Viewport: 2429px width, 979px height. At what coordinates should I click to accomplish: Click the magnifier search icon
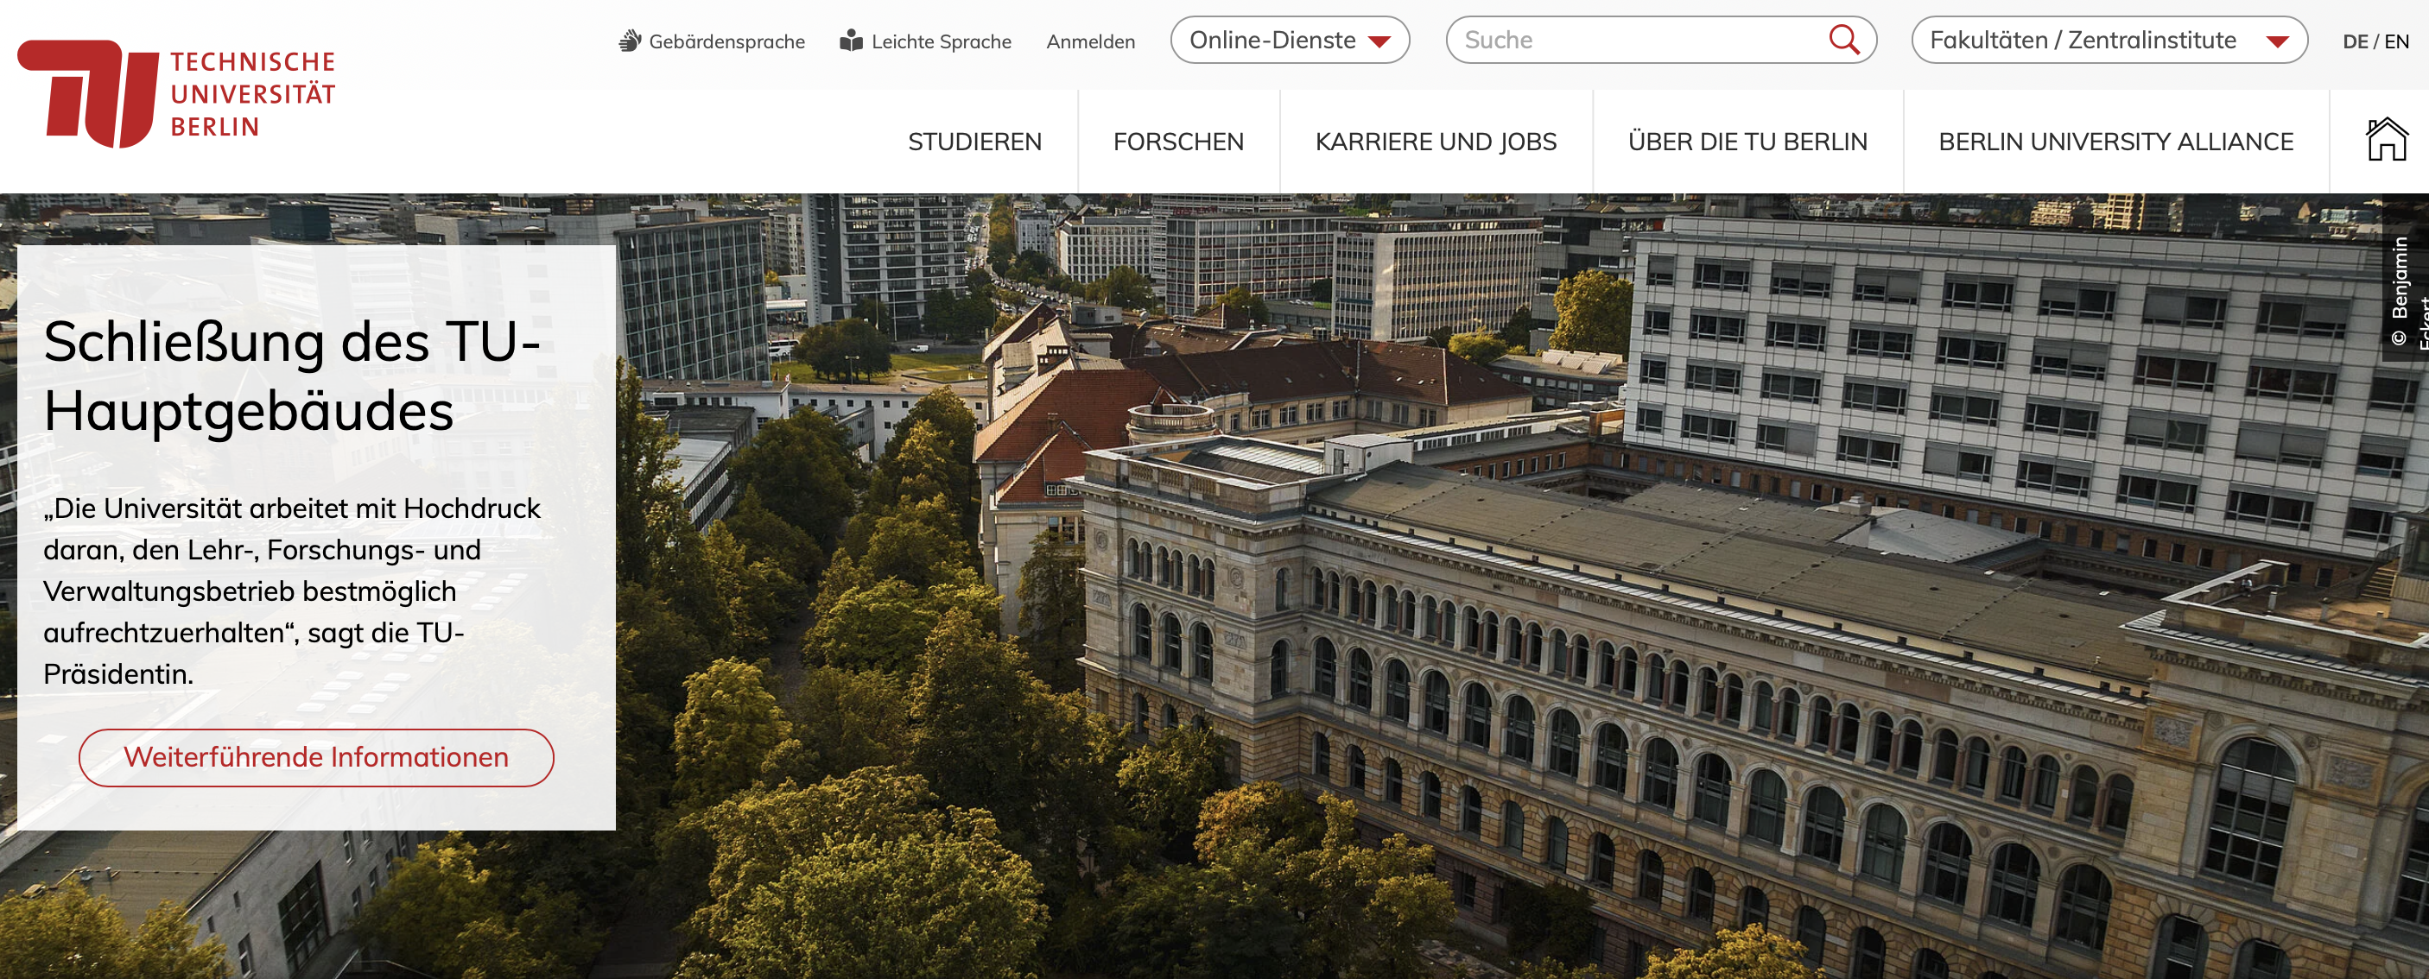1843,40
